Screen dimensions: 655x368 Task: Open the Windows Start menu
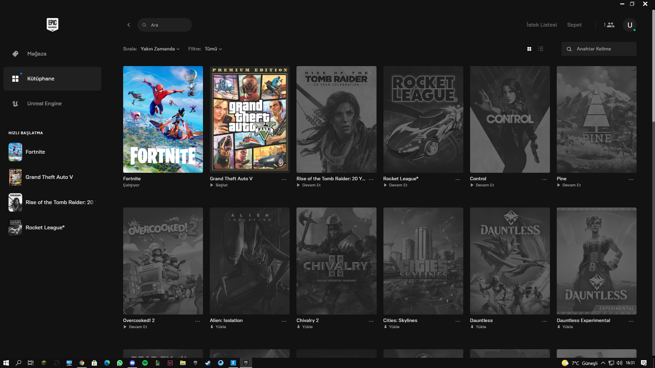[6, 363]
